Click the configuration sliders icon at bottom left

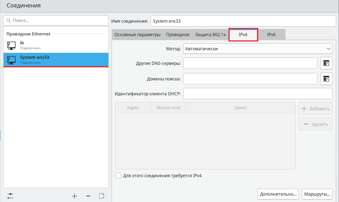point(10,196)
